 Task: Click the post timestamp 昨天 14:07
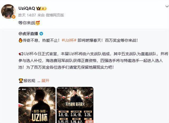pyautogui.click(x=27, y=15)
